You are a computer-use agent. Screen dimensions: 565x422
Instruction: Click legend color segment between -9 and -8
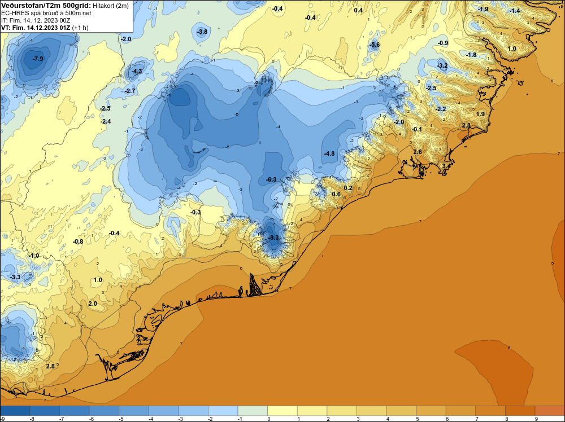(x=15, y=411)
